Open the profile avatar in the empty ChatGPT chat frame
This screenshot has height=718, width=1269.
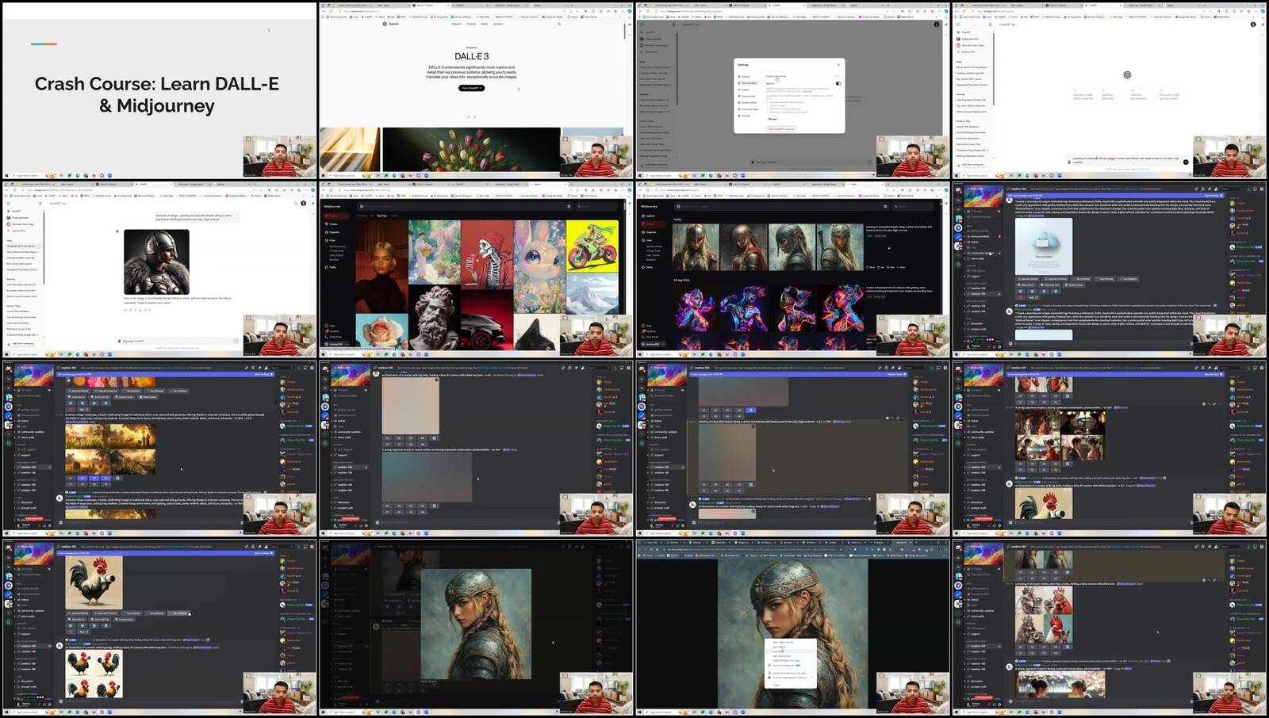coord(1253,25)
